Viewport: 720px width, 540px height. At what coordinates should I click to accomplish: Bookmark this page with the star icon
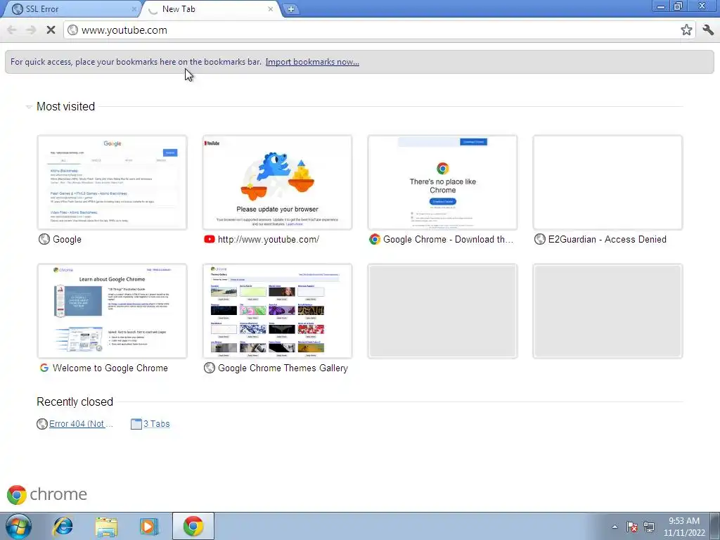[686, 30]
